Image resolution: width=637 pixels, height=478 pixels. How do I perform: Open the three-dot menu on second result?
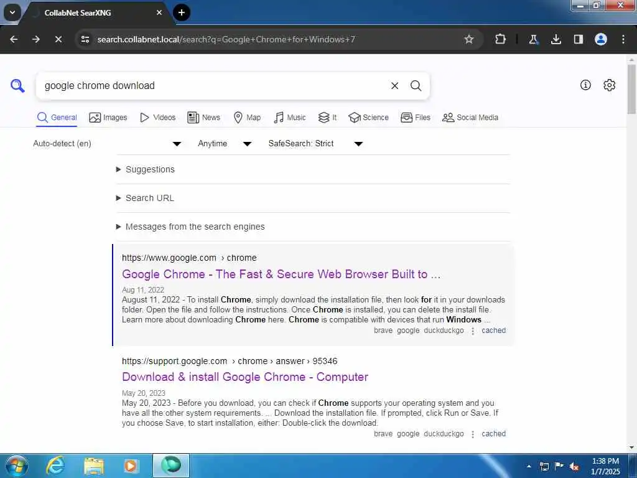coord(473,434)
